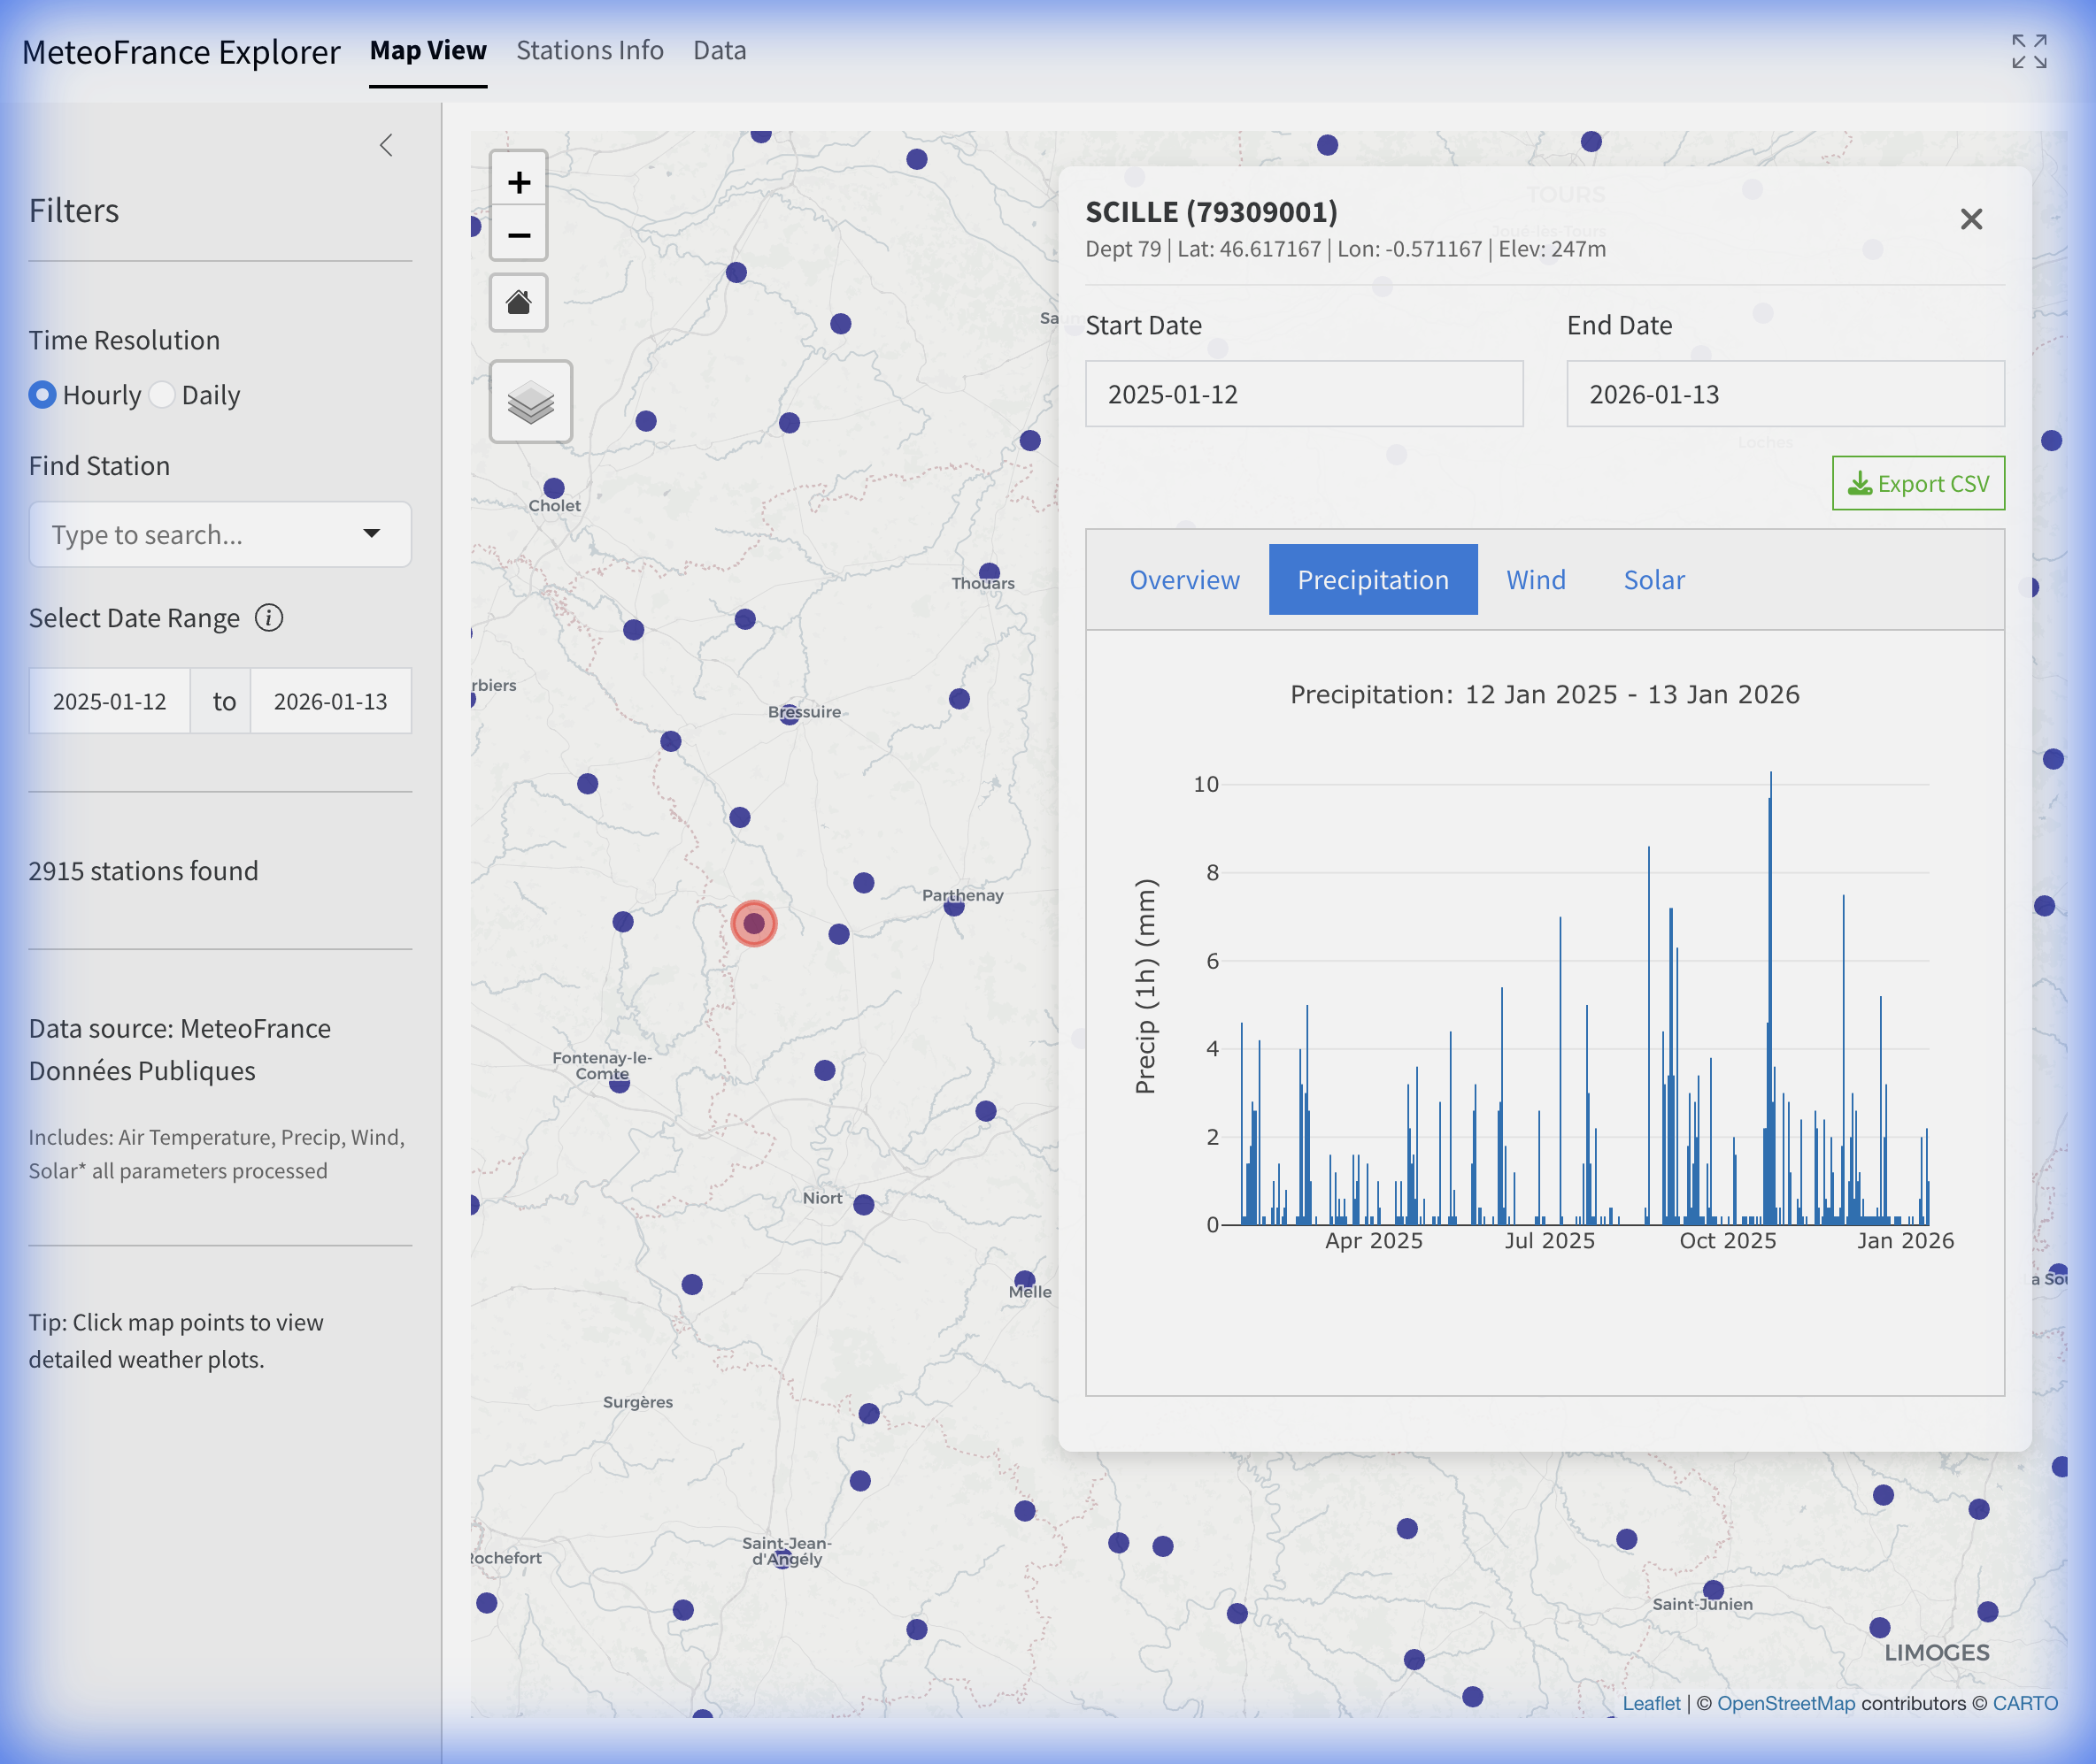Click the sidebar start date 2025-01-12
This screenshot has width=2096, height=1764.
click(x=110, y=701)
